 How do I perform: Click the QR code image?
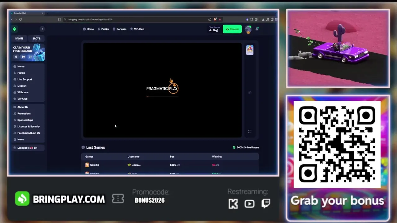(x=337, y=144)
